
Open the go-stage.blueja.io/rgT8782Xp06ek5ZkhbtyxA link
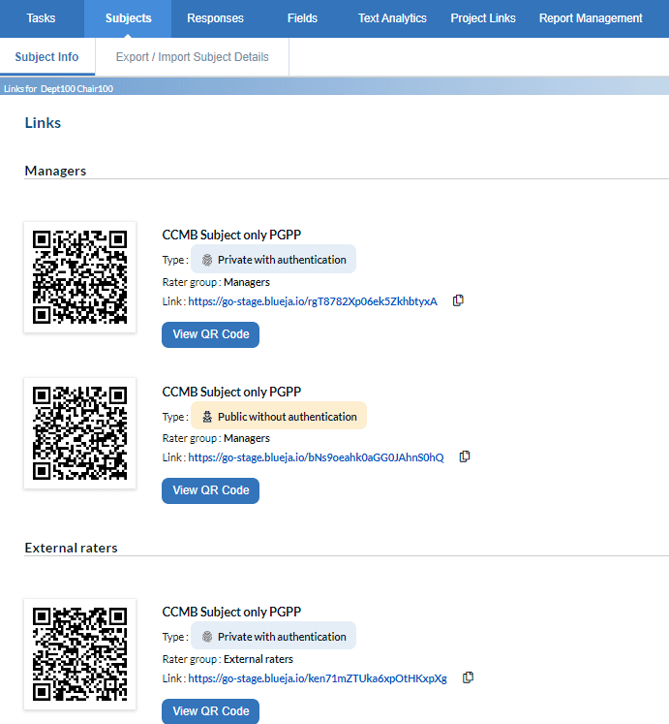click(313, 301)
